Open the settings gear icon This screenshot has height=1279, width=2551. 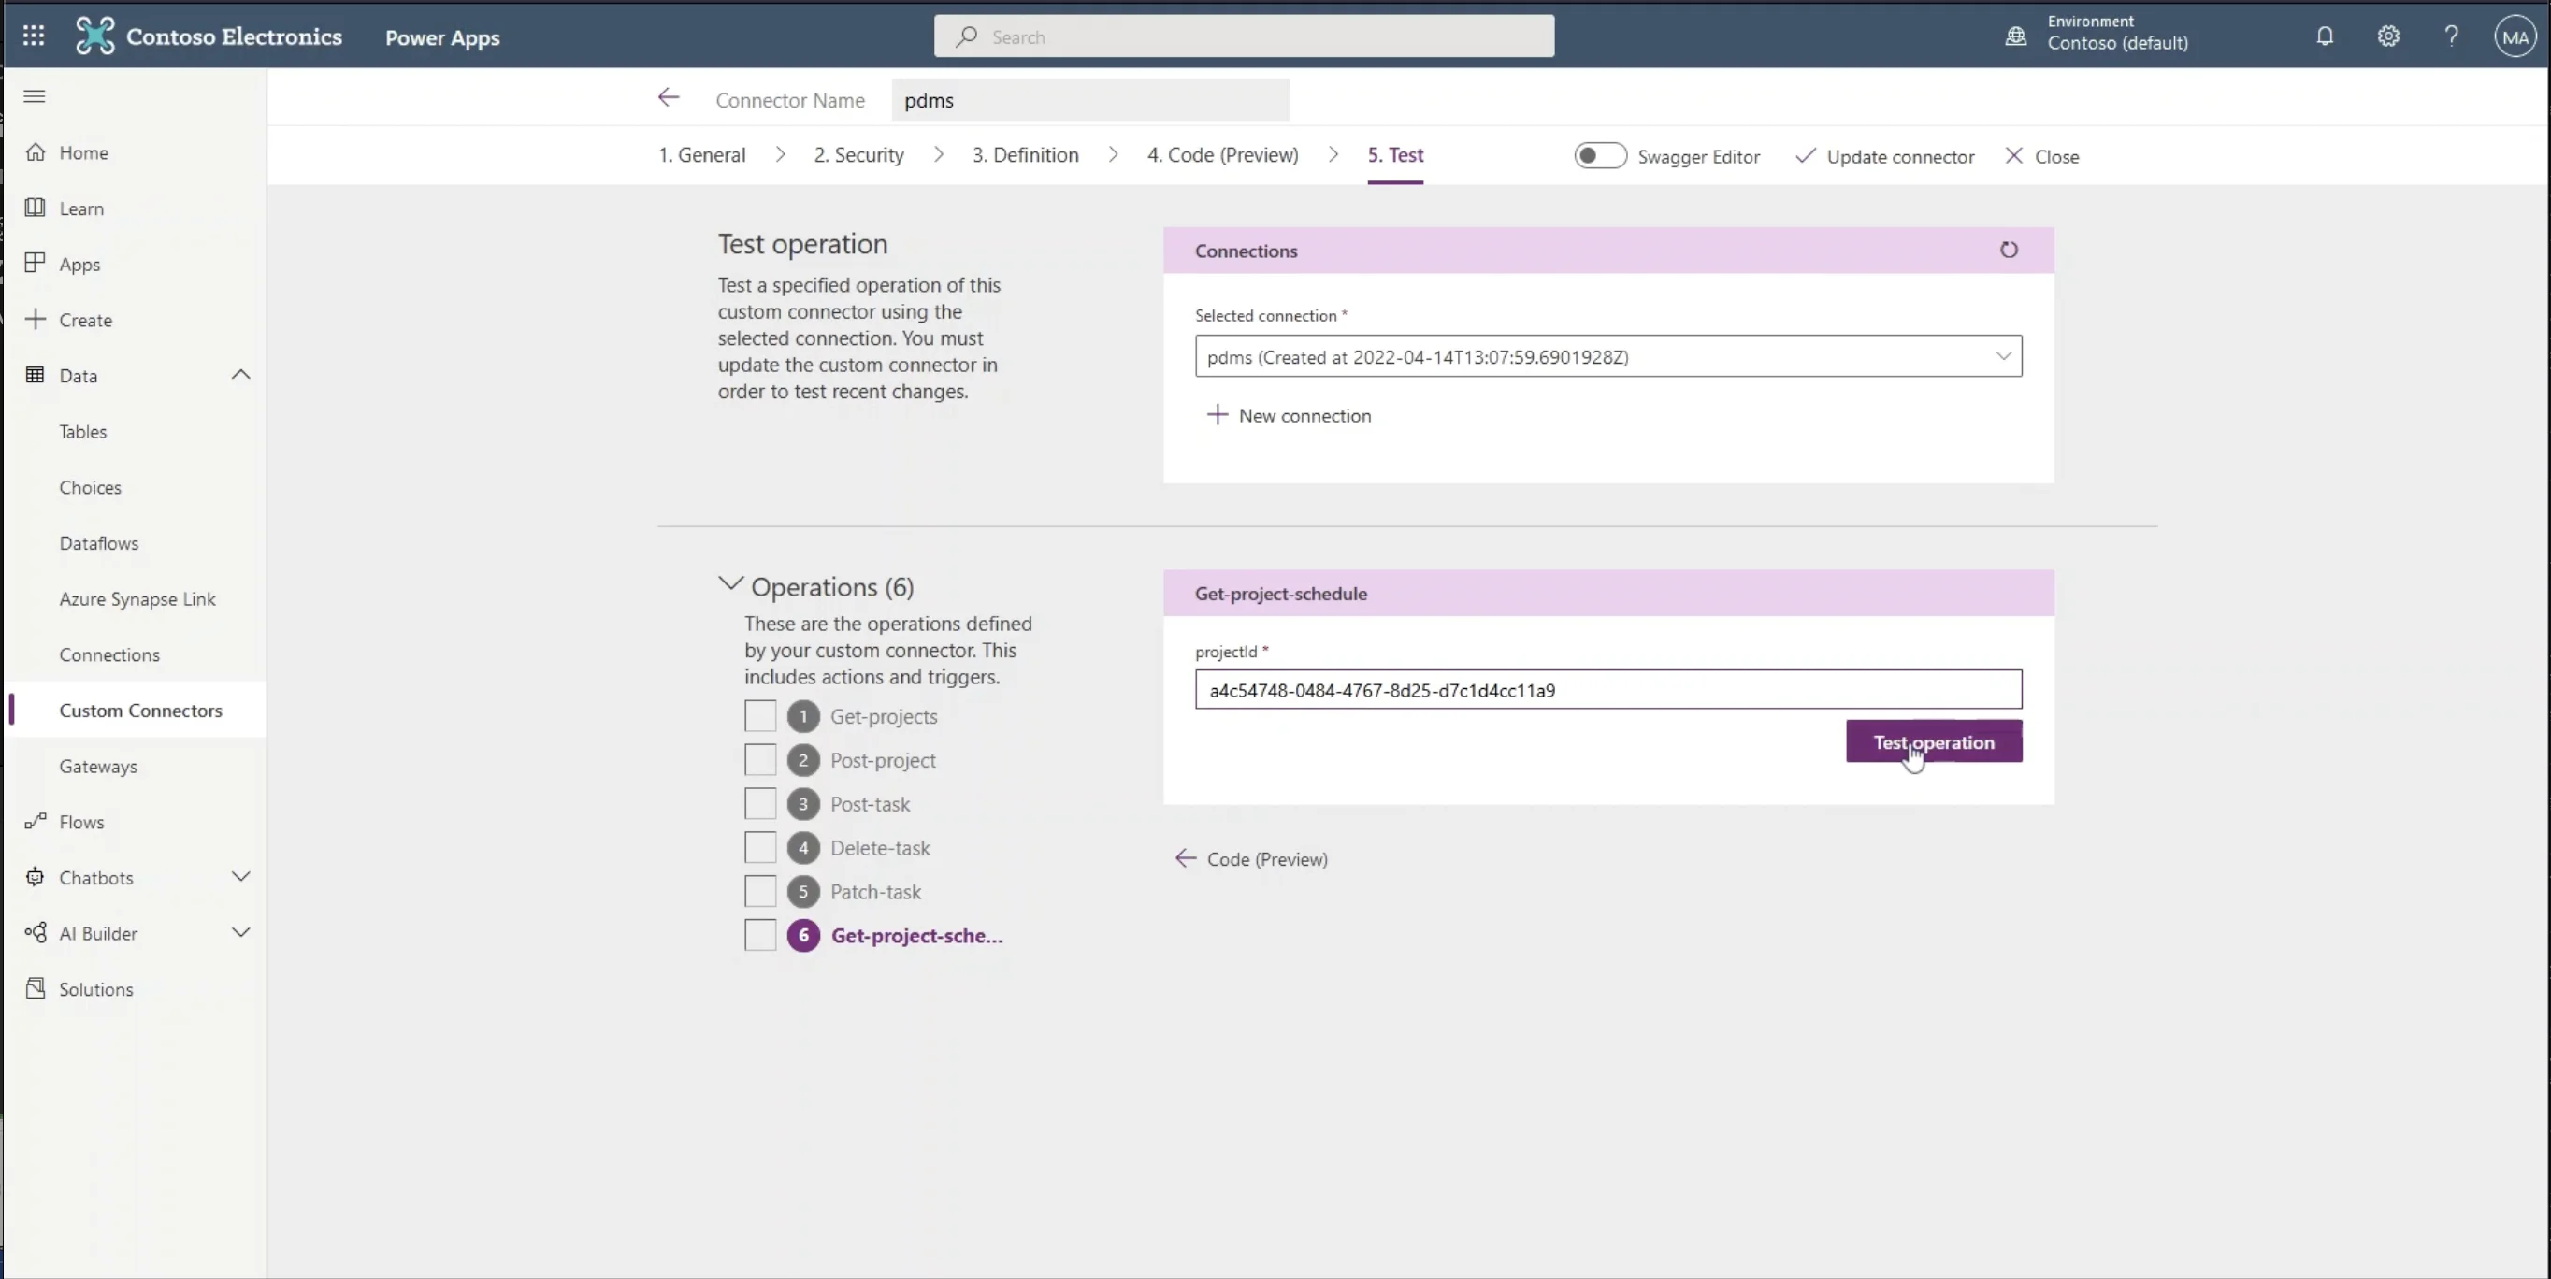2387,36
